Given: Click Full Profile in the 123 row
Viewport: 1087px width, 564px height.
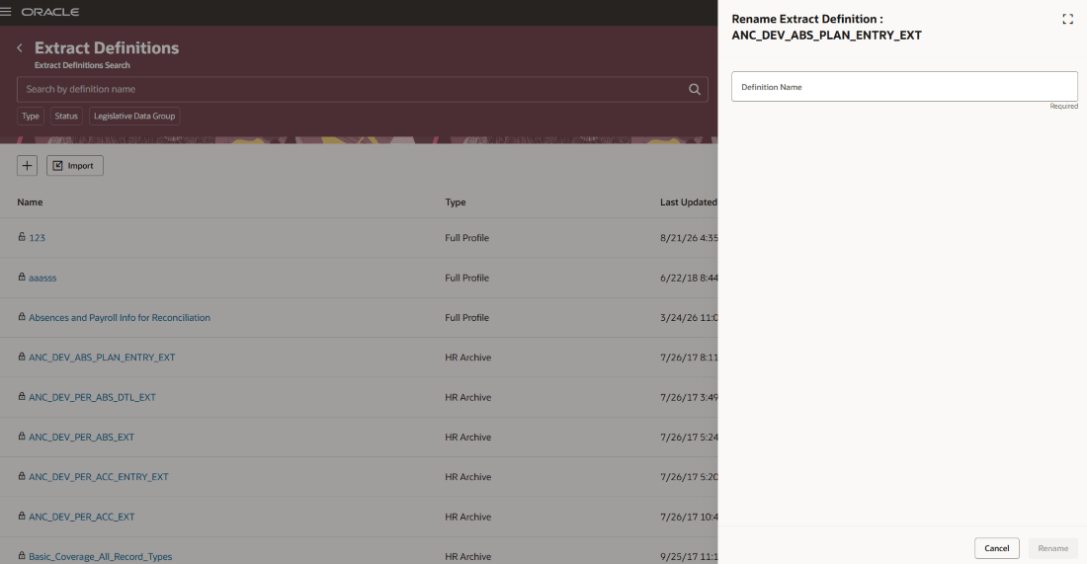Looking at the screenshot, I should pos(466,238).
